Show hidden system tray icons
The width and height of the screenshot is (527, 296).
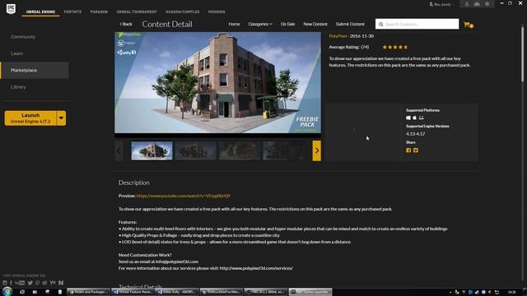coord(450,292)
